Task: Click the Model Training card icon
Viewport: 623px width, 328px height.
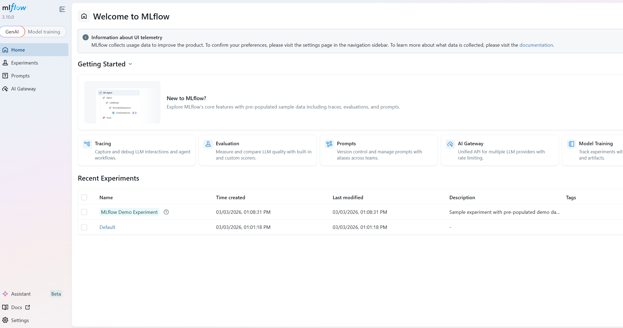Action: 571,144
